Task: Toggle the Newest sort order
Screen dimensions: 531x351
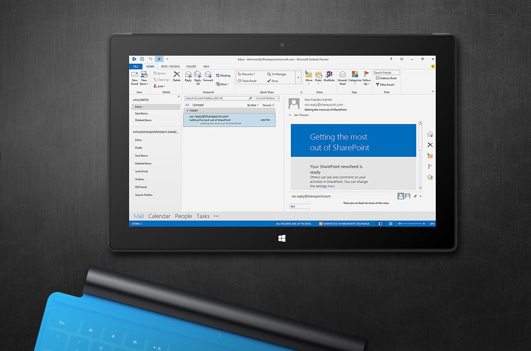Action: [268, 105]
